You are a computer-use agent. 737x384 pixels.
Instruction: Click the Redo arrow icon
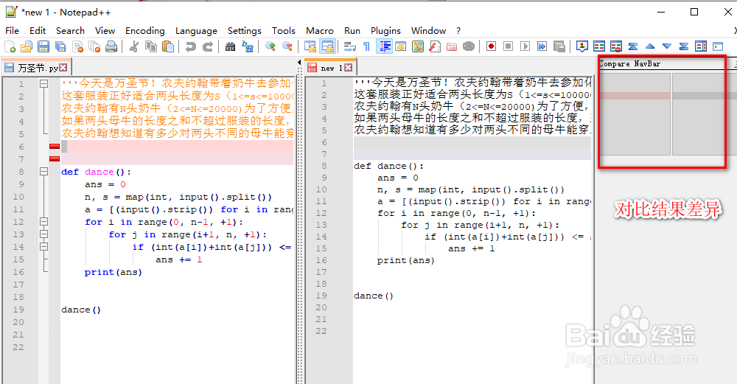(207, 46)
